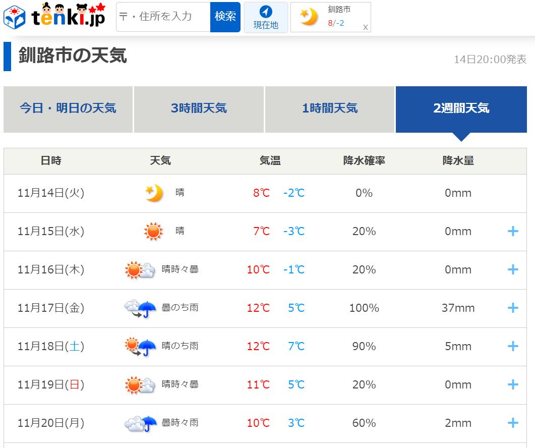
Task: Select the 1時間天気 tab
Action: coord(330,108)
